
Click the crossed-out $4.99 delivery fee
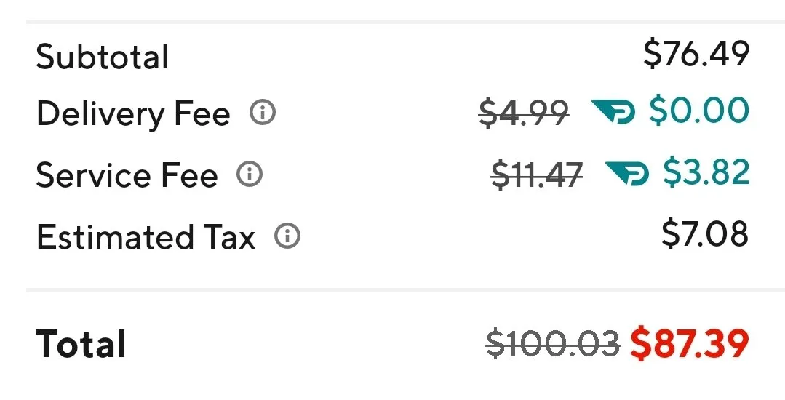pos(524,113)
